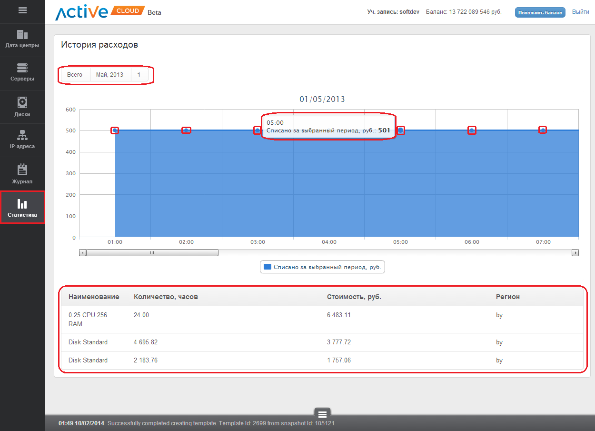
Task: Go to the Серверы section
Action: [22, 73]
